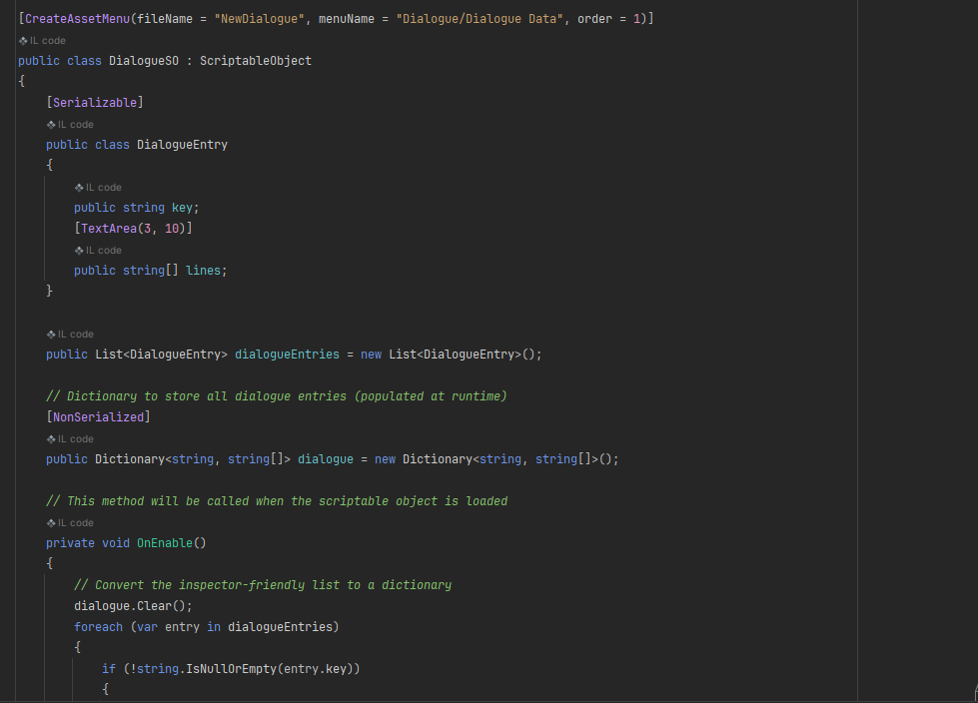The height and width of the screenshot is (703, 978).
Task: Click the "NewDialogue" string literal
Action: pos(260,19)
